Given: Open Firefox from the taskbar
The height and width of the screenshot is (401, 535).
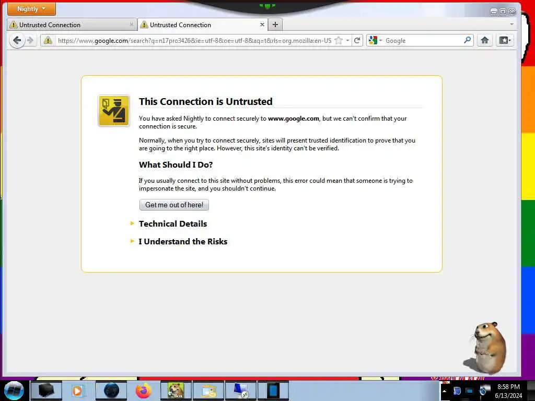Looking at the screenshot, I should click(x=143, y=391).
